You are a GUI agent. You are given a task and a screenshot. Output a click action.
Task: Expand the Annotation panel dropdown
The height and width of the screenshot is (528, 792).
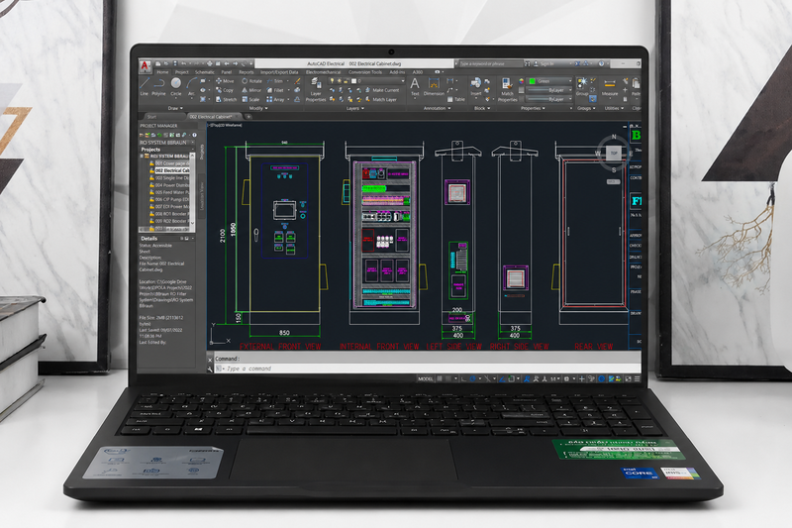pyautogui.click(x=437, y=108)
